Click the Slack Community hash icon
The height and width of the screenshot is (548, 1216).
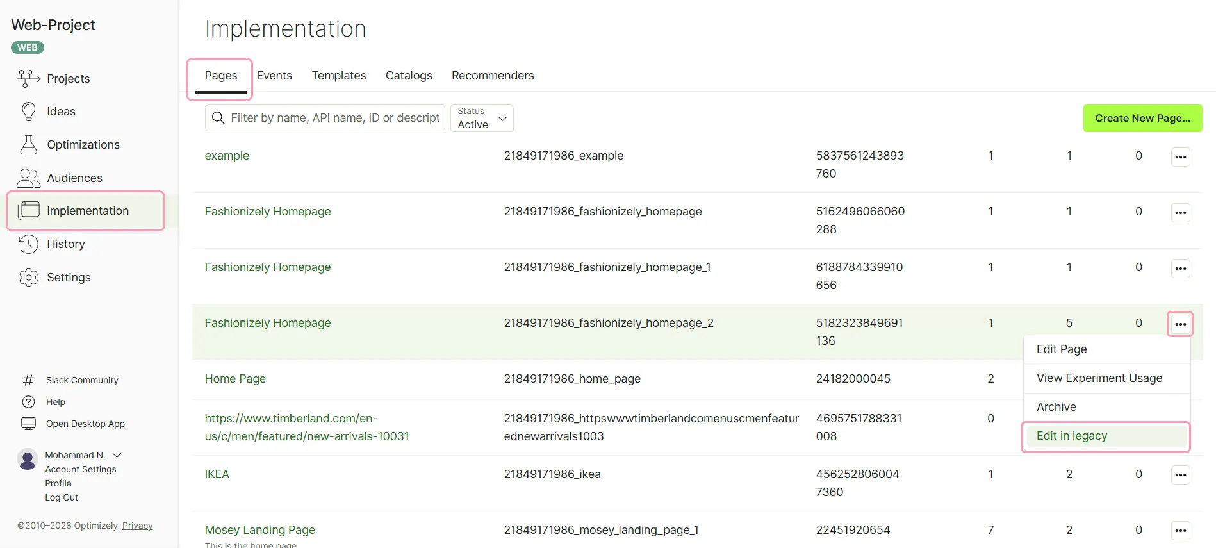coord(29,380)
